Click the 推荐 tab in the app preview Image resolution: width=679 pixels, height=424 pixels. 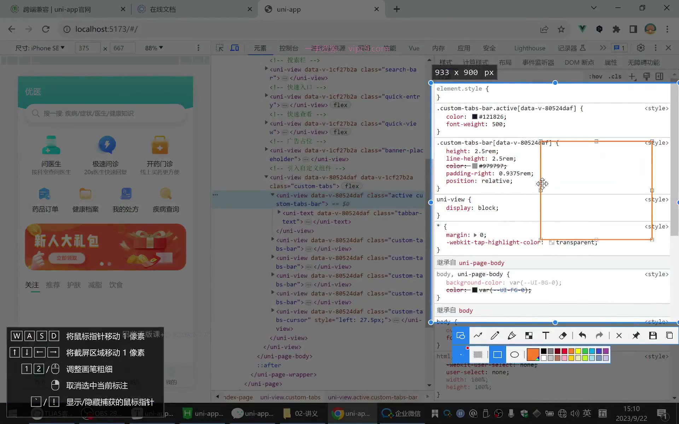(53, 285)
